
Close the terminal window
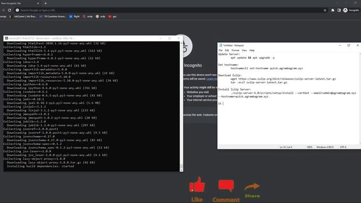pos(178,38)
